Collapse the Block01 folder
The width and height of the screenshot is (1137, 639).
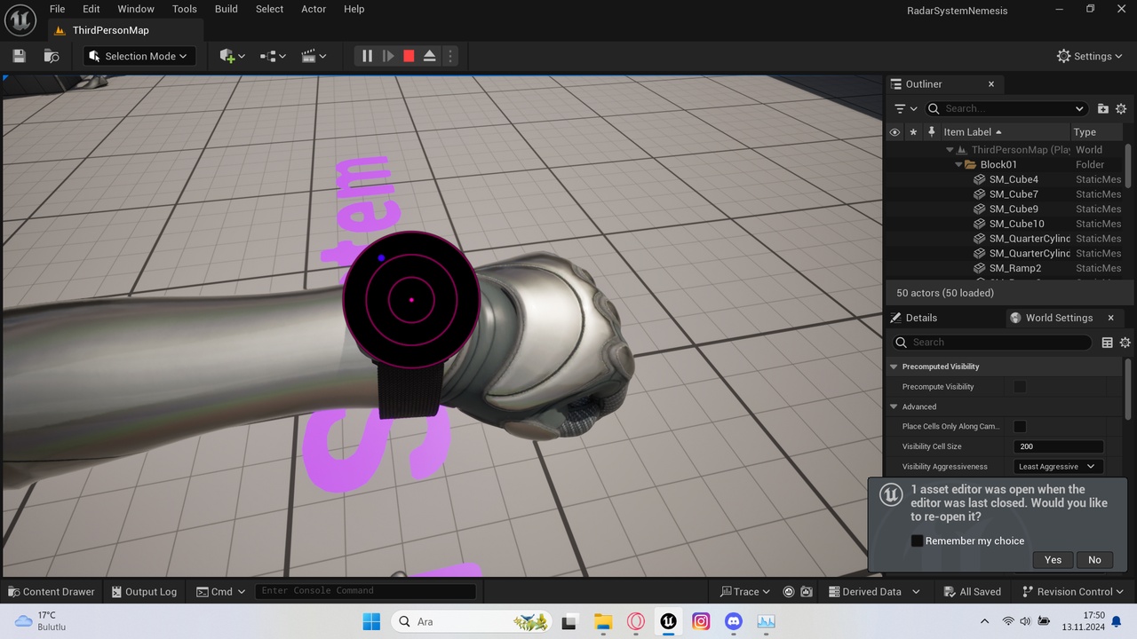pos(958,164)
